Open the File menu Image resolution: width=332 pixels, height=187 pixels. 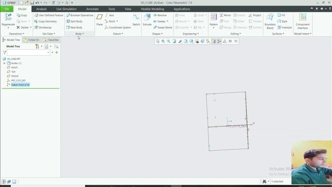[7, 9]
